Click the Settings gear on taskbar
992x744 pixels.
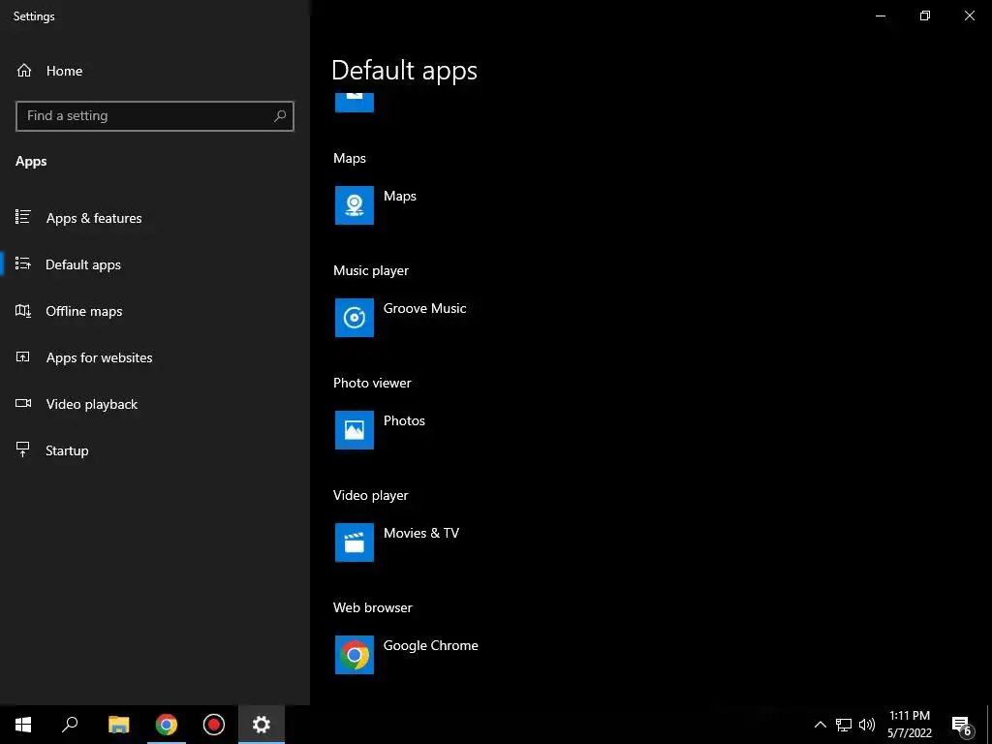pos(262,725)
